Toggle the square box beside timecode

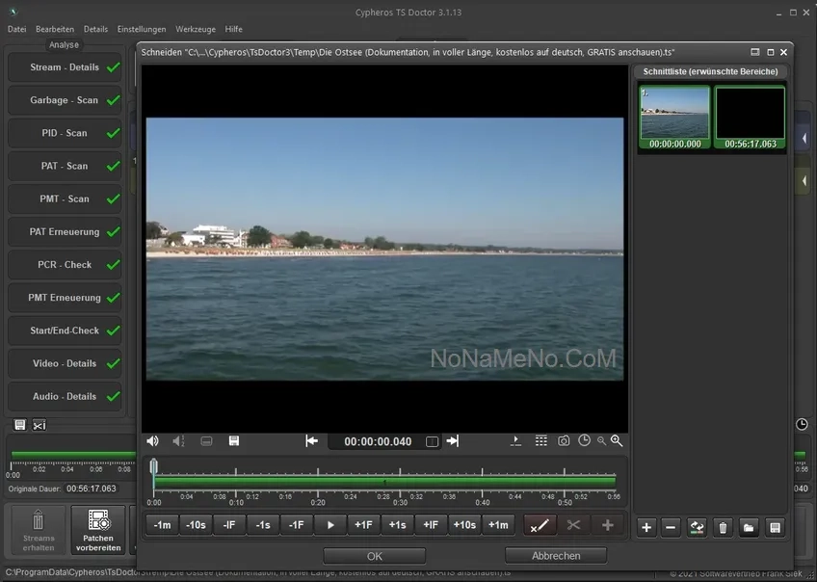pos(433,442)
